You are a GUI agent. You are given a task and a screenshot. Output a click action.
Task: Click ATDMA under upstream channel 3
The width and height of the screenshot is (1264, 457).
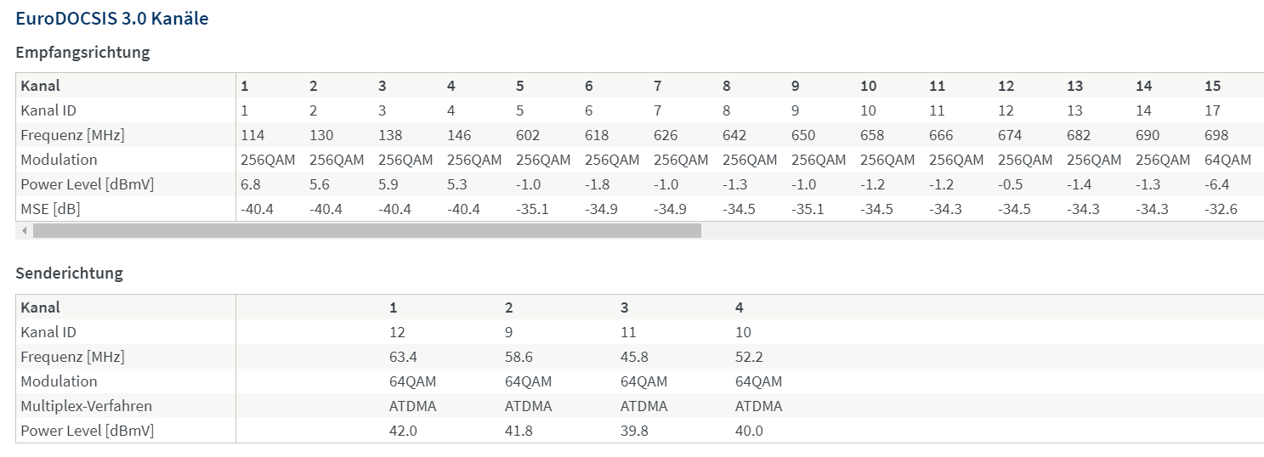click(x=643, y=406)
